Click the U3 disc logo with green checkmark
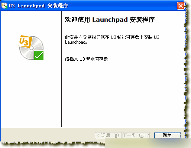 point(31,48)
